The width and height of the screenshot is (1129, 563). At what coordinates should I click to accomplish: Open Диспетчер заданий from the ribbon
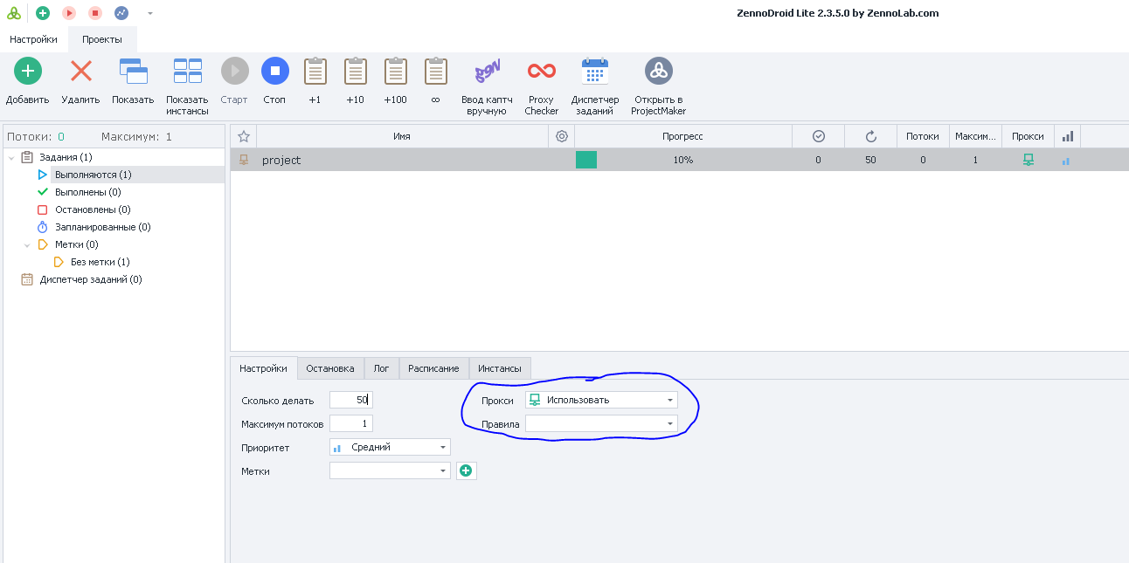(x=595, y=87)
